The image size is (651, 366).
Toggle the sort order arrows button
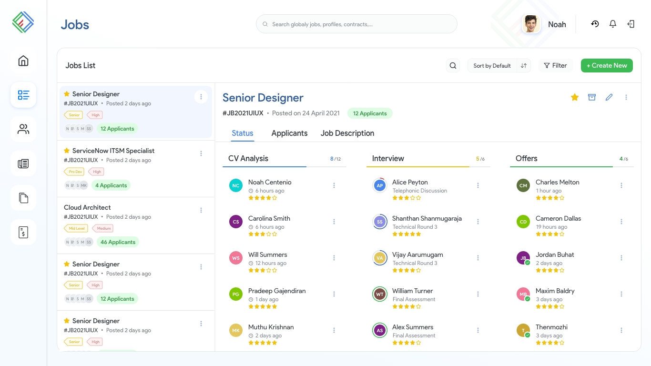524,66
